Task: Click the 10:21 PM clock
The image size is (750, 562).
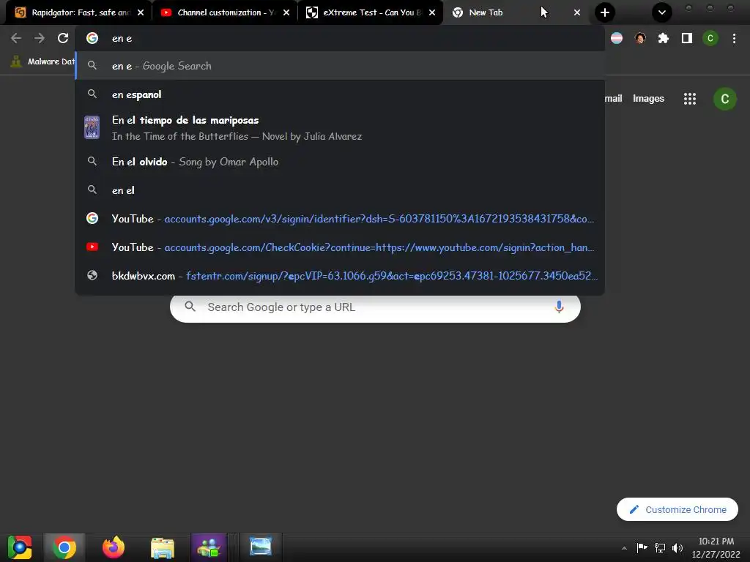Action: click(716, 542)
